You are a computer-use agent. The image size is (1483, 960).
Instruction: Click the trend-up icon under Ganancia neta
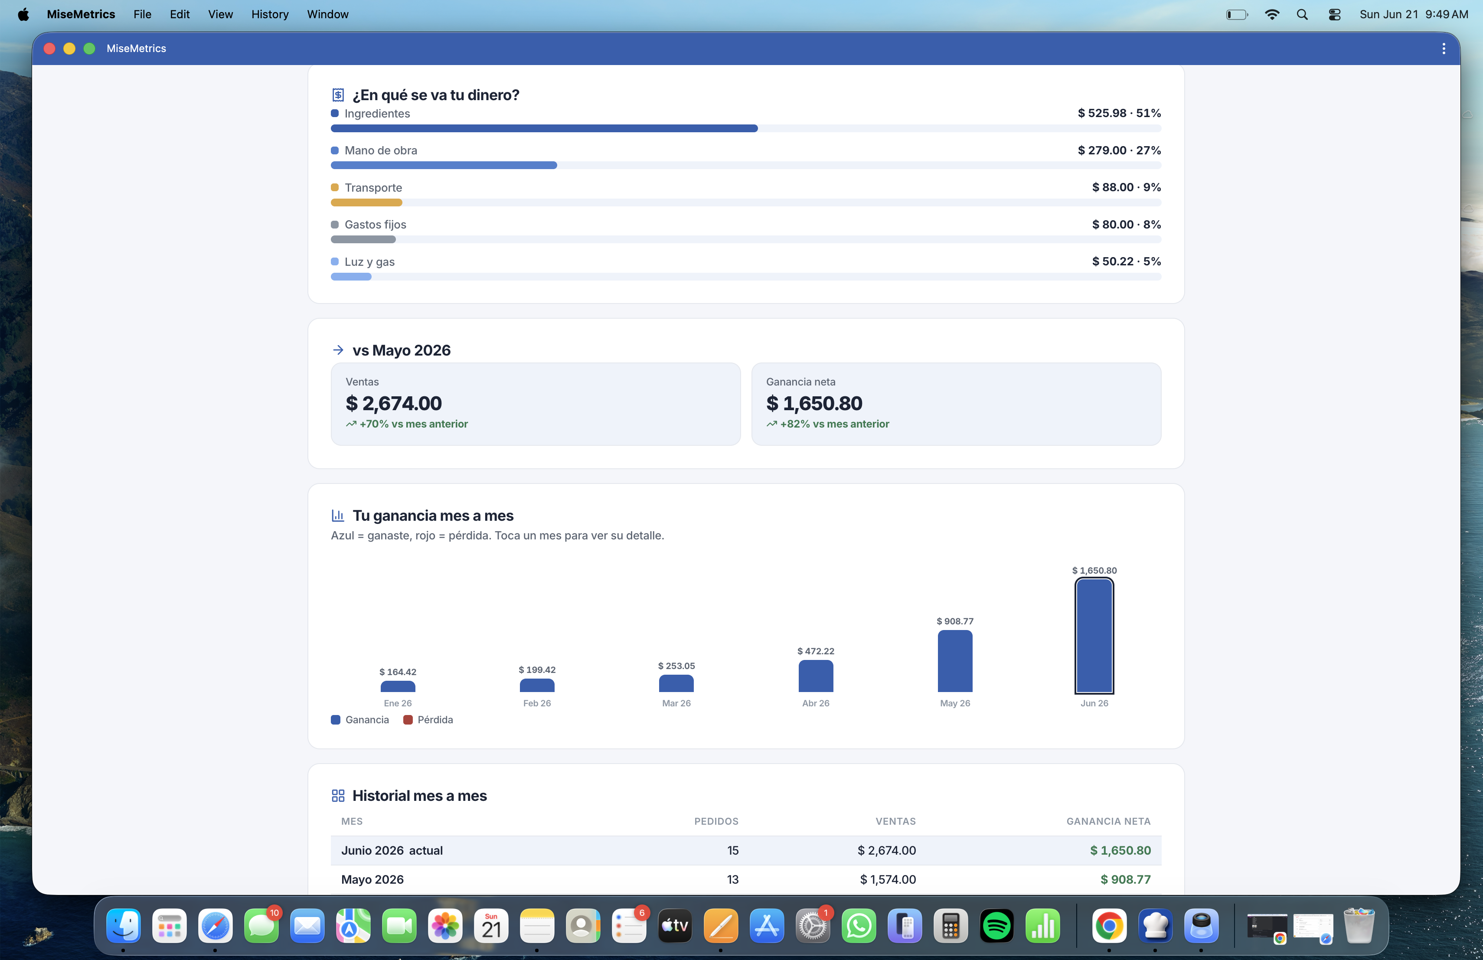[771, 424]
